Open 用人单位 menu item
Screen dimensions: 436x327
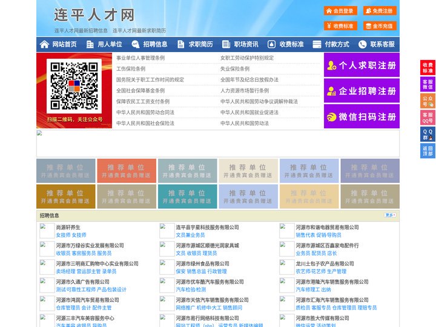click(110, 44)
